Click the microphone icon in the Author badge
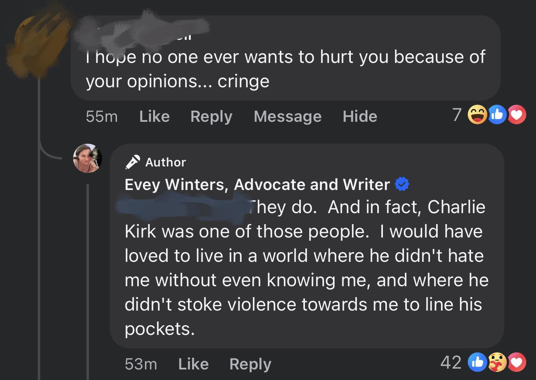Image resolution: width=536 pixels, height=380 pixels. [x=132, y=161]
